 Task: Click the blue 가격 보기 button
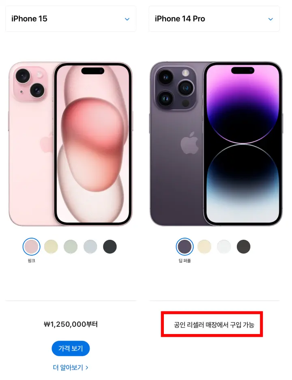pyautogui.click(x=71, y=348)
